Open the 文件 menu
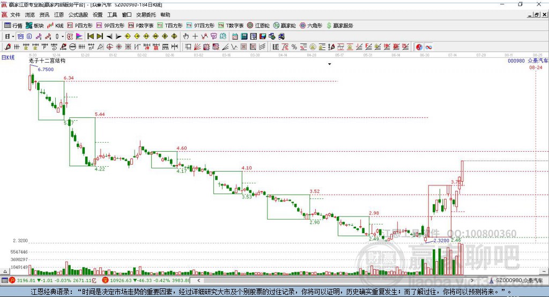The height and width of the screenshot is (297, 549). (15, 14)
